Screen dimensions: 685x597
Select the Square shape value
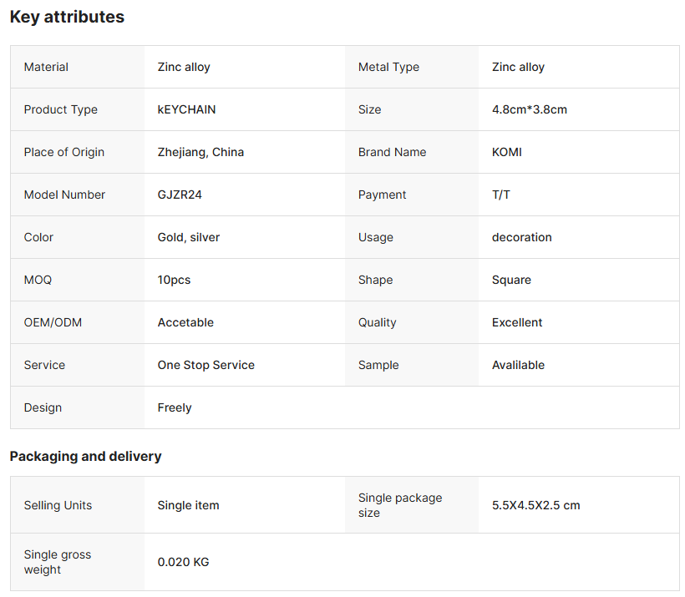click(511, 280)
